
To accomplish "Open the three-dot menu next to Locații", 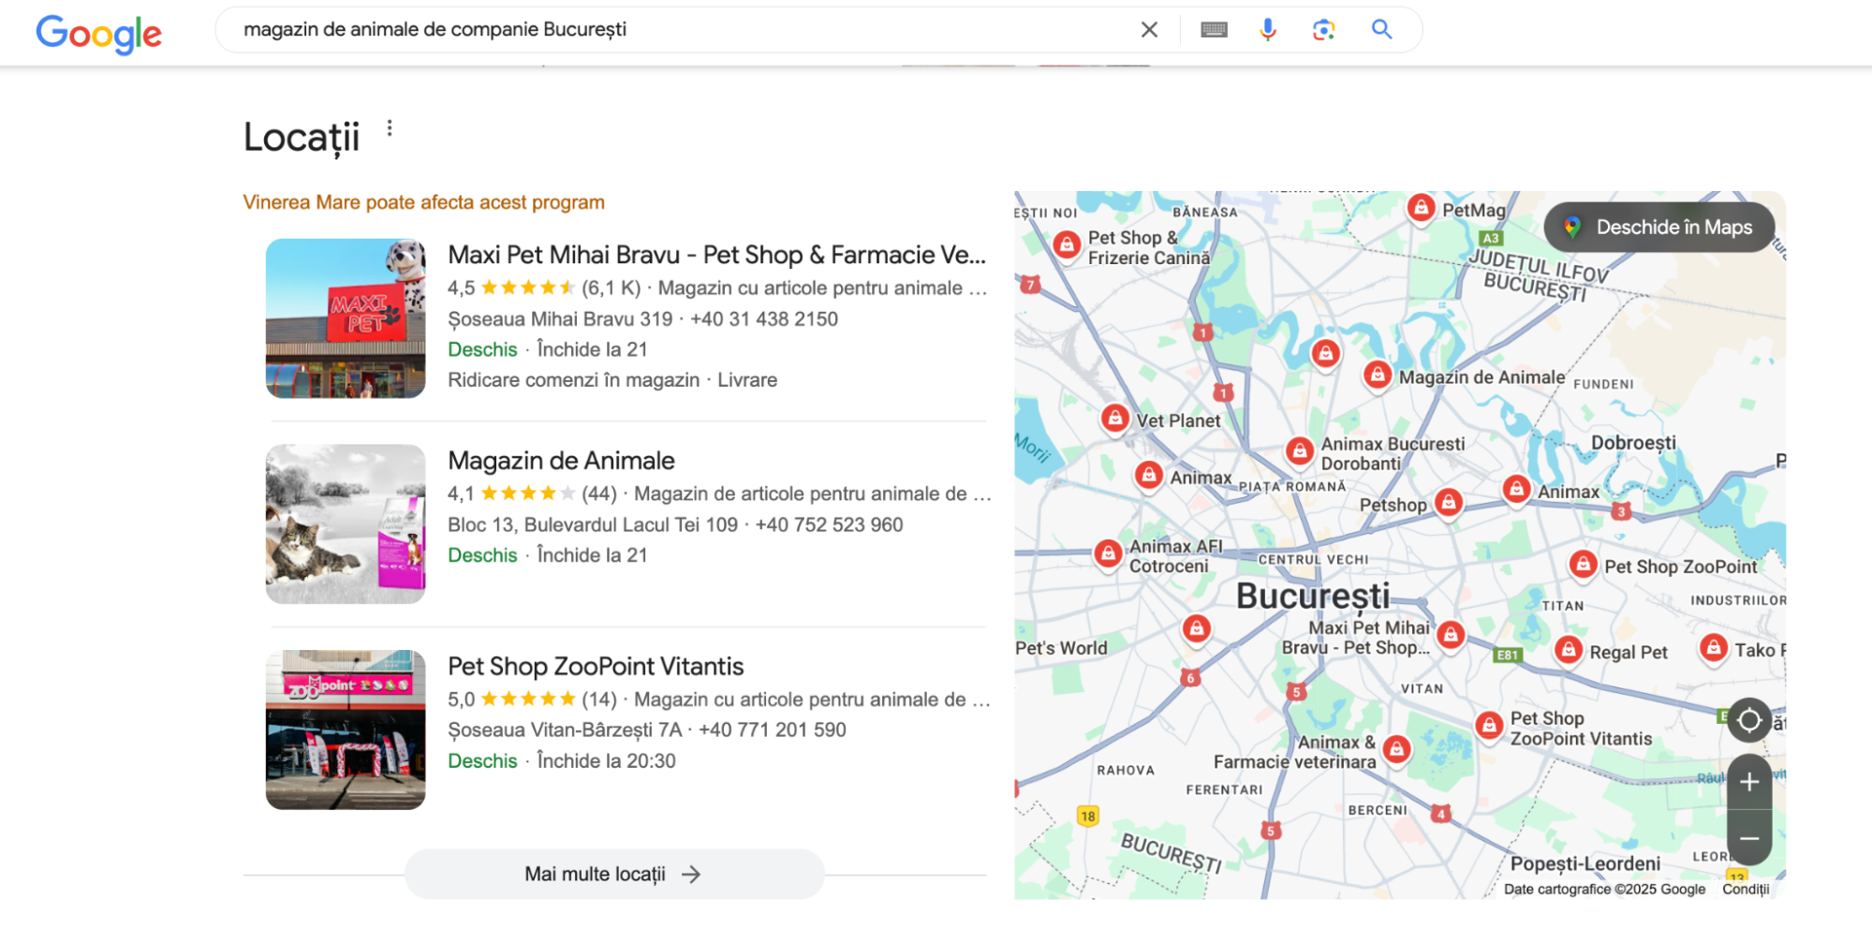I will point(390,128).
